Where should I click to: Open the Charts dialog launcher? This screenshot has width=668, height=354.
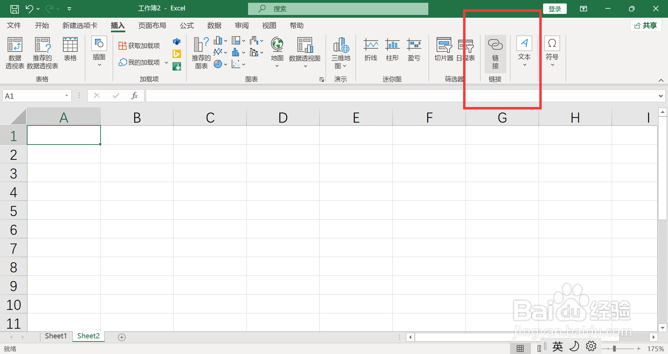pos(322,80)
